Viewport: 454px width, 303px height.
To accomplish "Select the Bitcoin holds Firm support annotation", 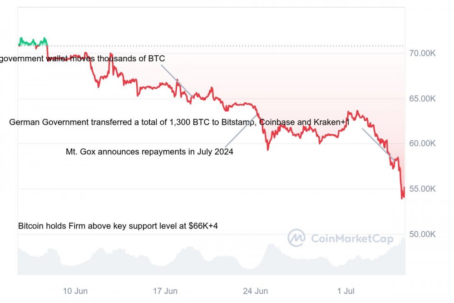I will [118, 226].
